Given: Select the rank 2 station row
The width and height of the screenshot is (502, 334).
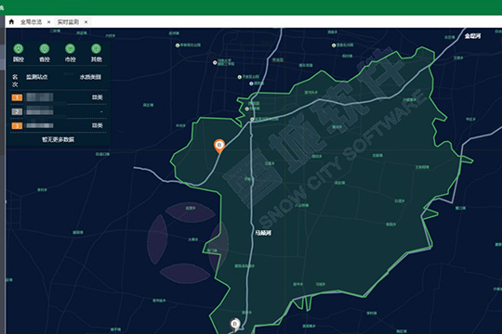Looking at the screenshot, I should tap(58, 111).
